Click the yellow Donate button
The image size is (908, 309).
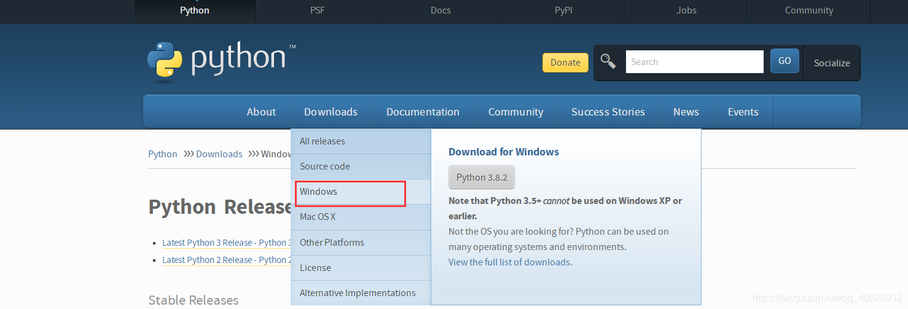tap(565, 62)
